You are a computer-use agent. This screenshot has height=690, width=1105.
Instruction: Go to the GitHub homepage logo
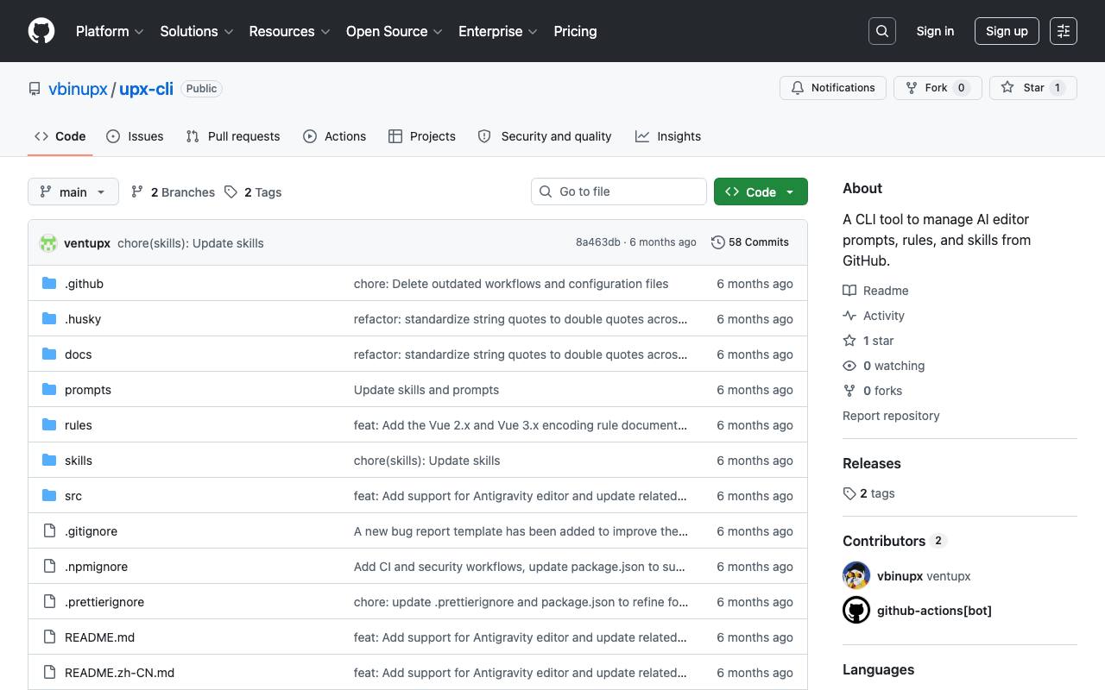(x=41, y=31)
